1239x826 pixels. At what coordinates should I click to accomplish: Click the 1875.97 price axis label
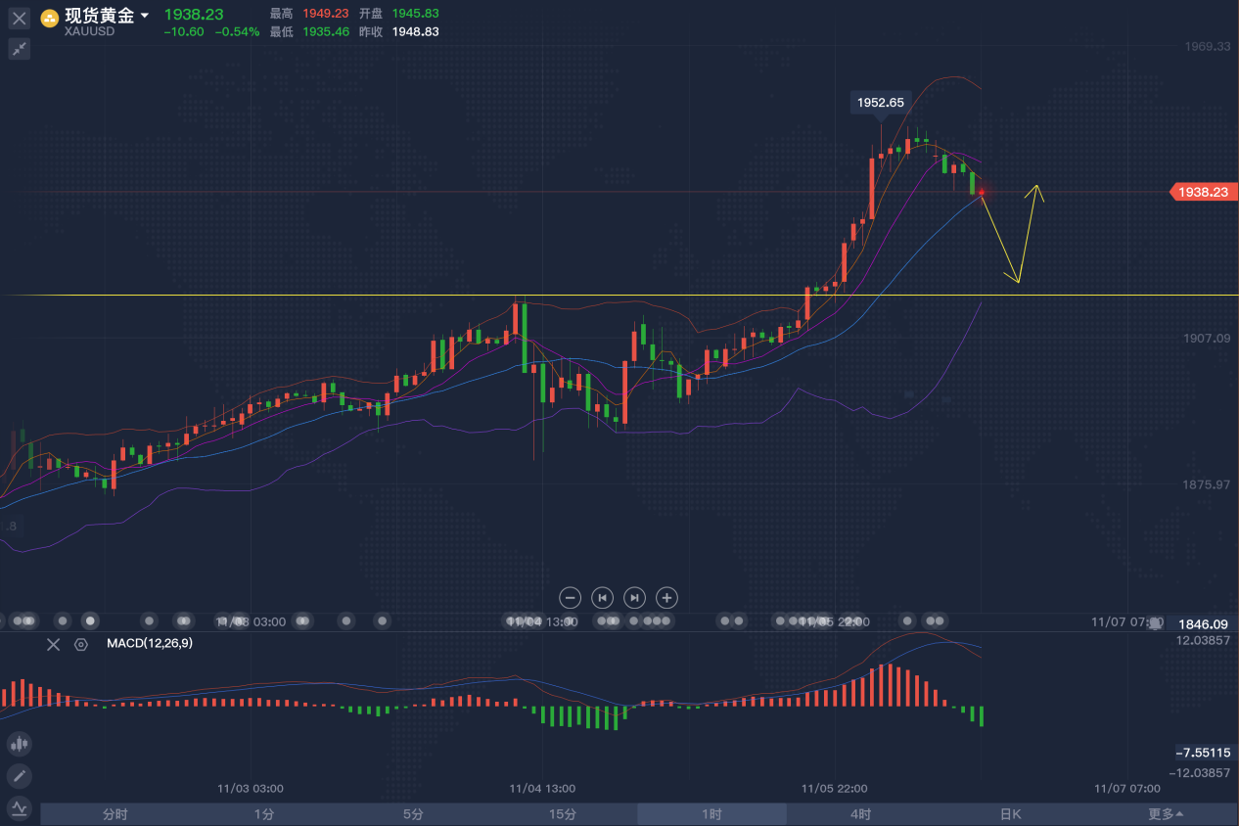(1207, 484)
